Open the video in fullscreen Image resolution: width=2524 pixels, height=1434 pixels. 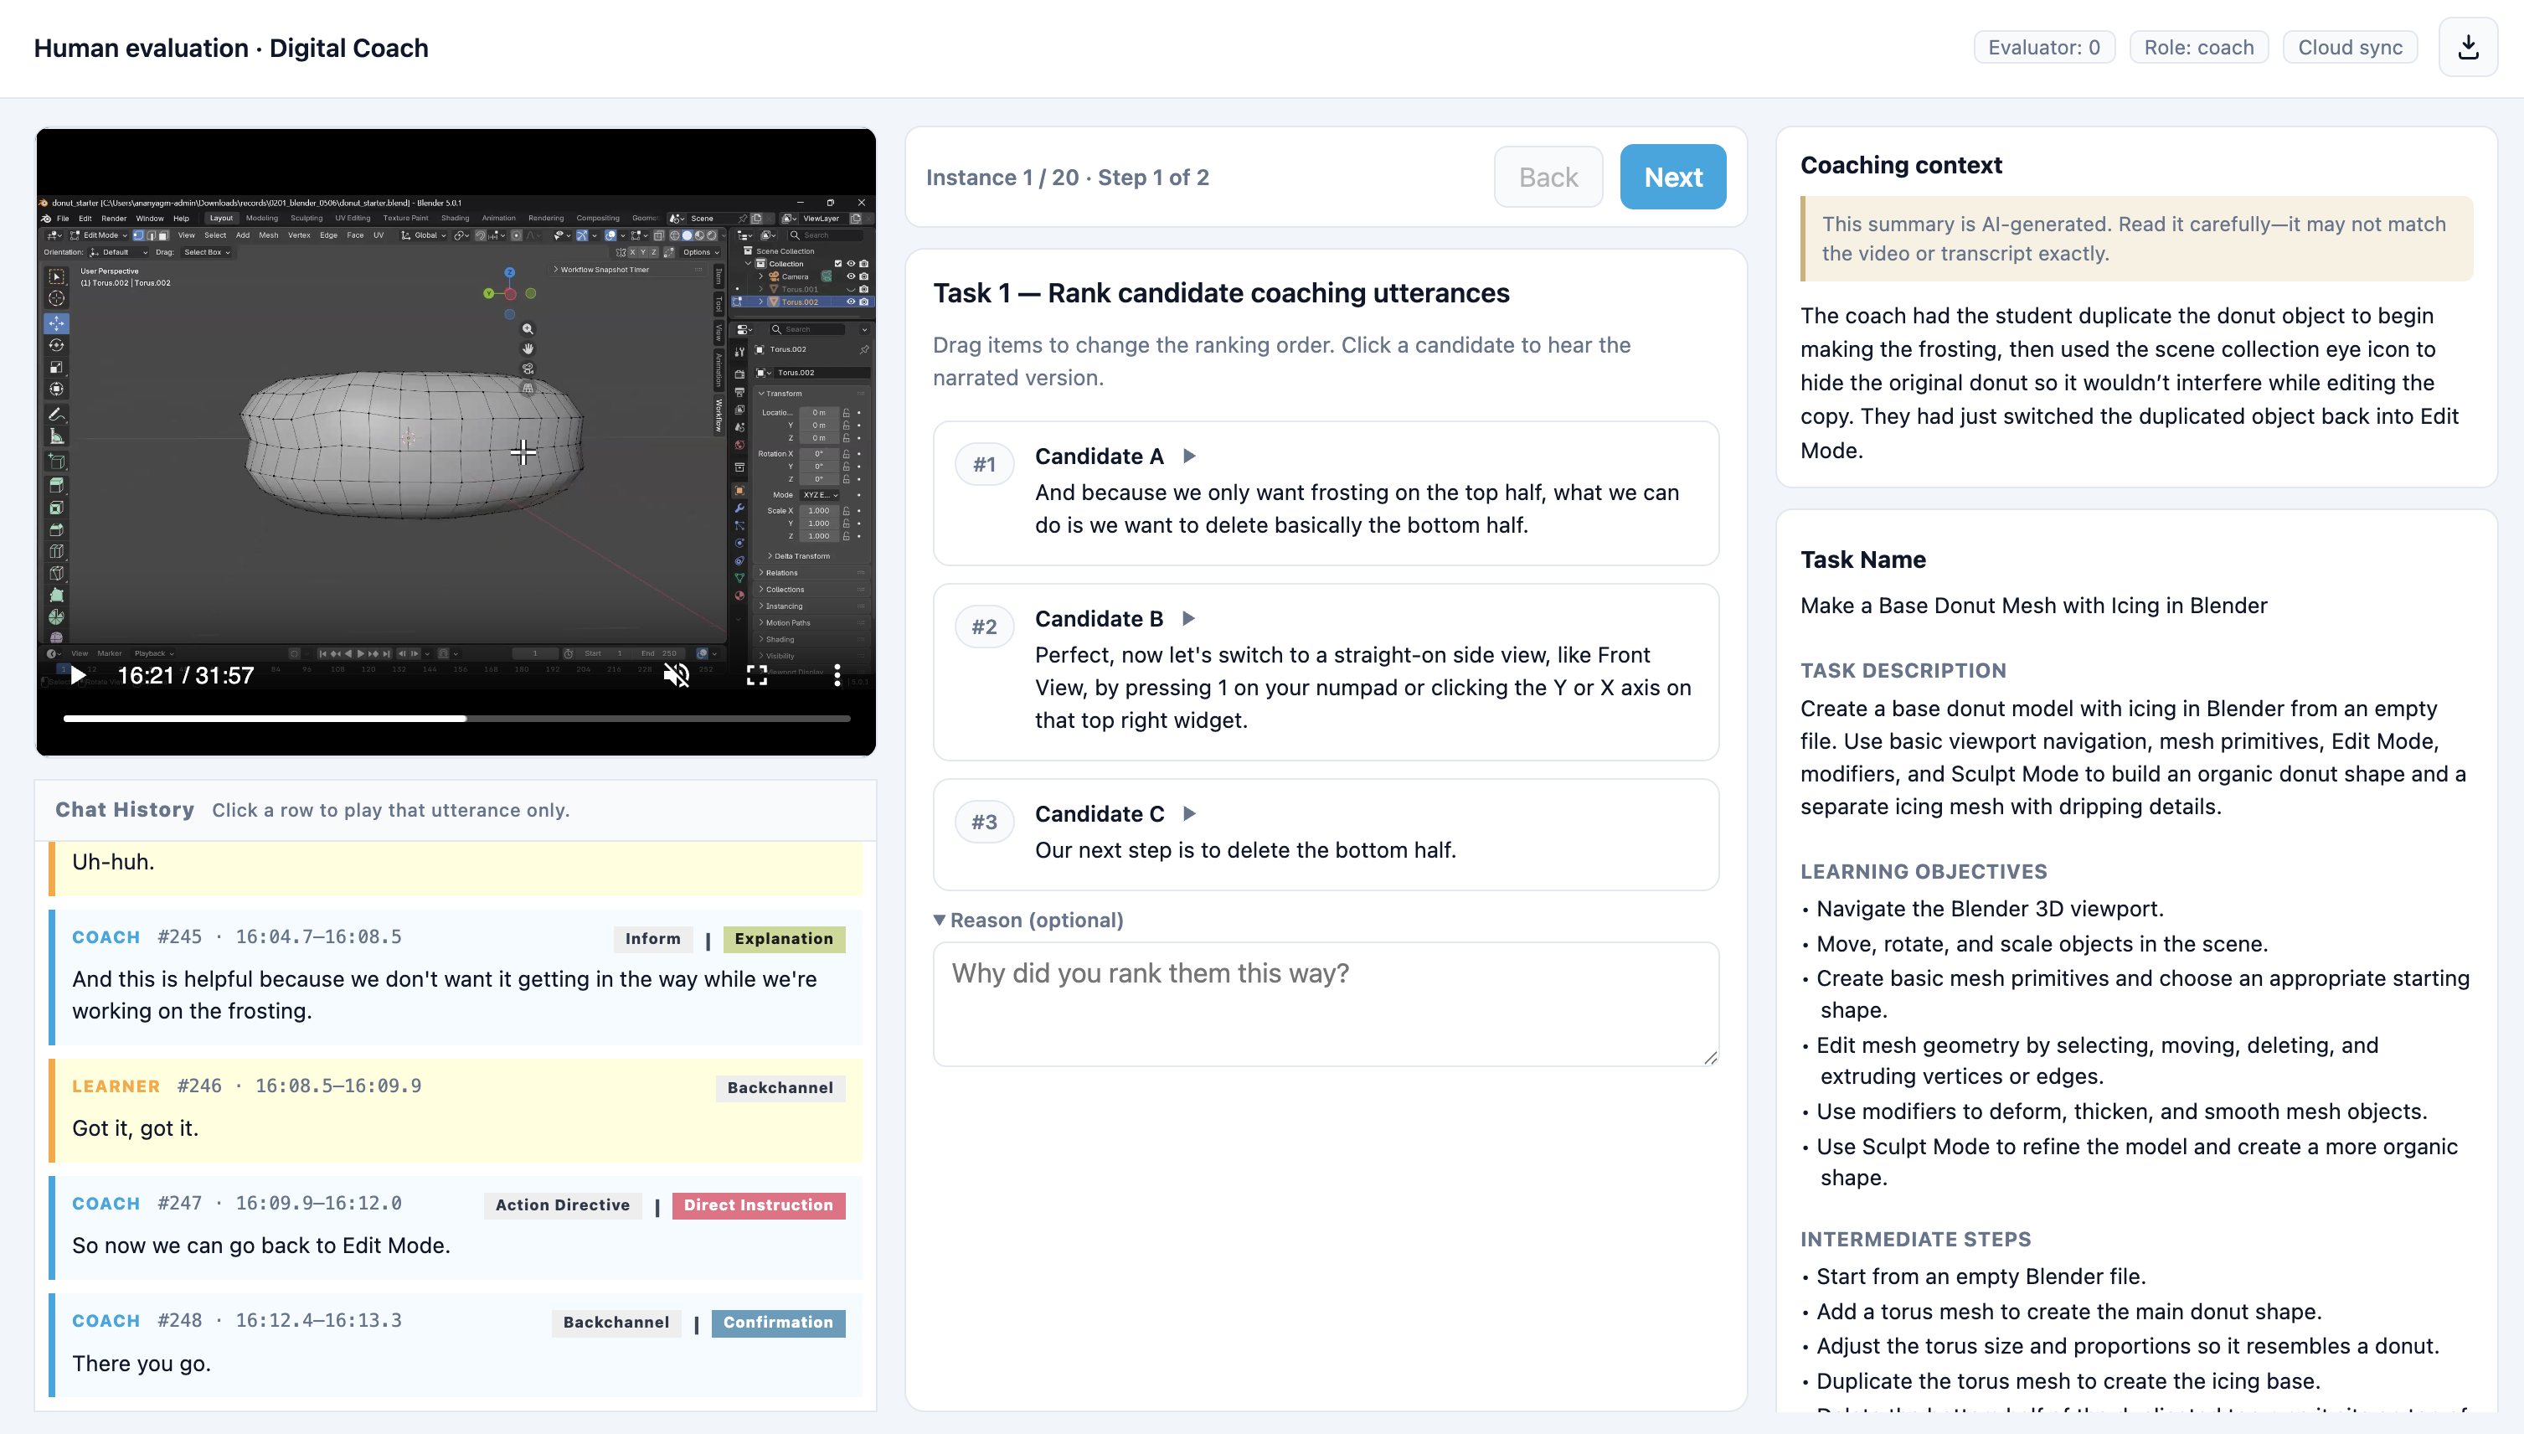[756, 676]
